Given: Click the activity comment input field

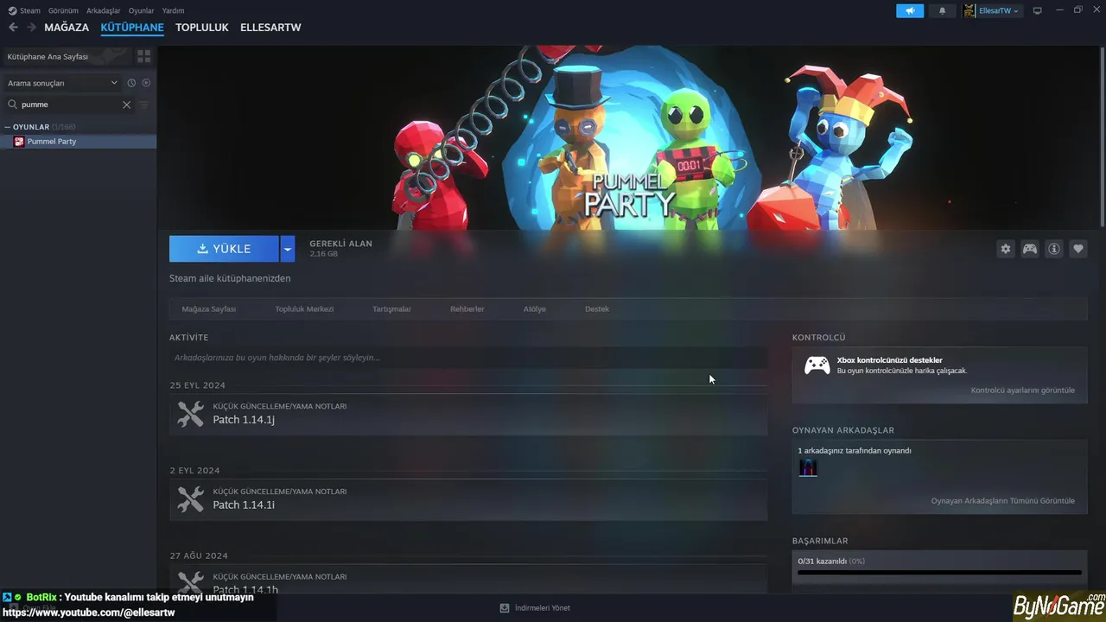Looking at the screenshot, I should point(468,358).
